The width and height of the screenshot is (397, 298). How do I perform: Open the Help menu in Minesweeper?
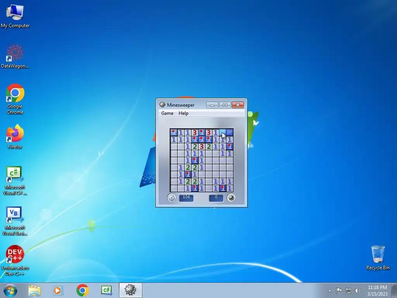183,113
